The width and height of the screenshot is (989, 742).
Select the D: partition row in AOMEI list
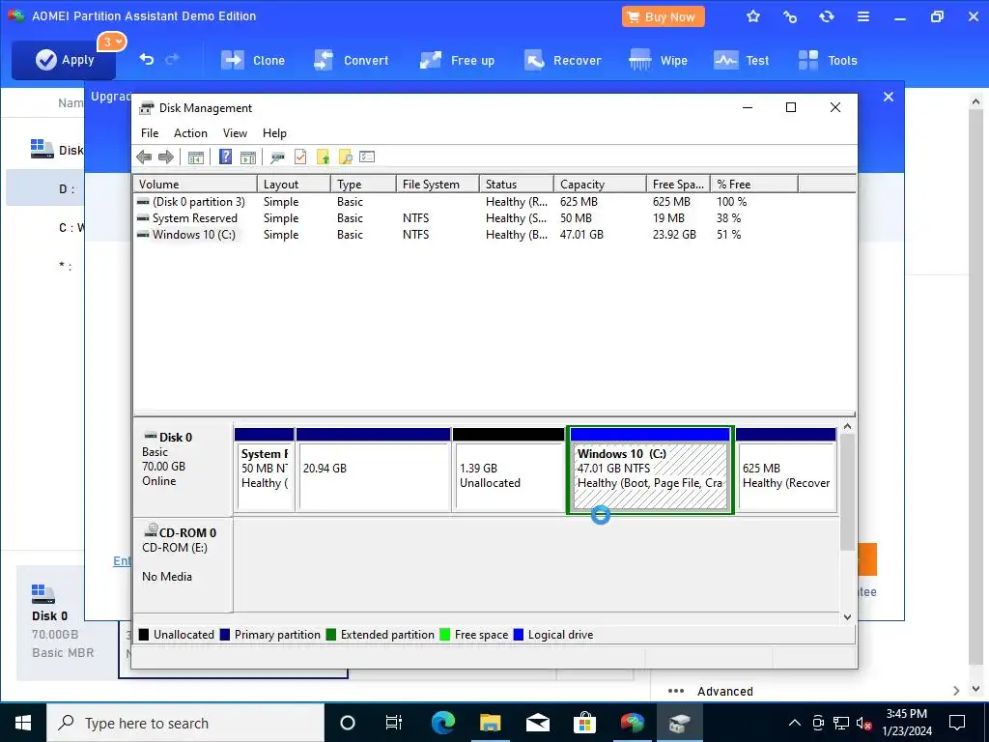(x=45, y=188)
